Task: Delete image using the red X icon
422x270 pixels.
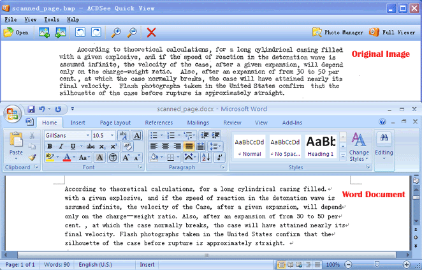Action: click(x=151, y=33)
